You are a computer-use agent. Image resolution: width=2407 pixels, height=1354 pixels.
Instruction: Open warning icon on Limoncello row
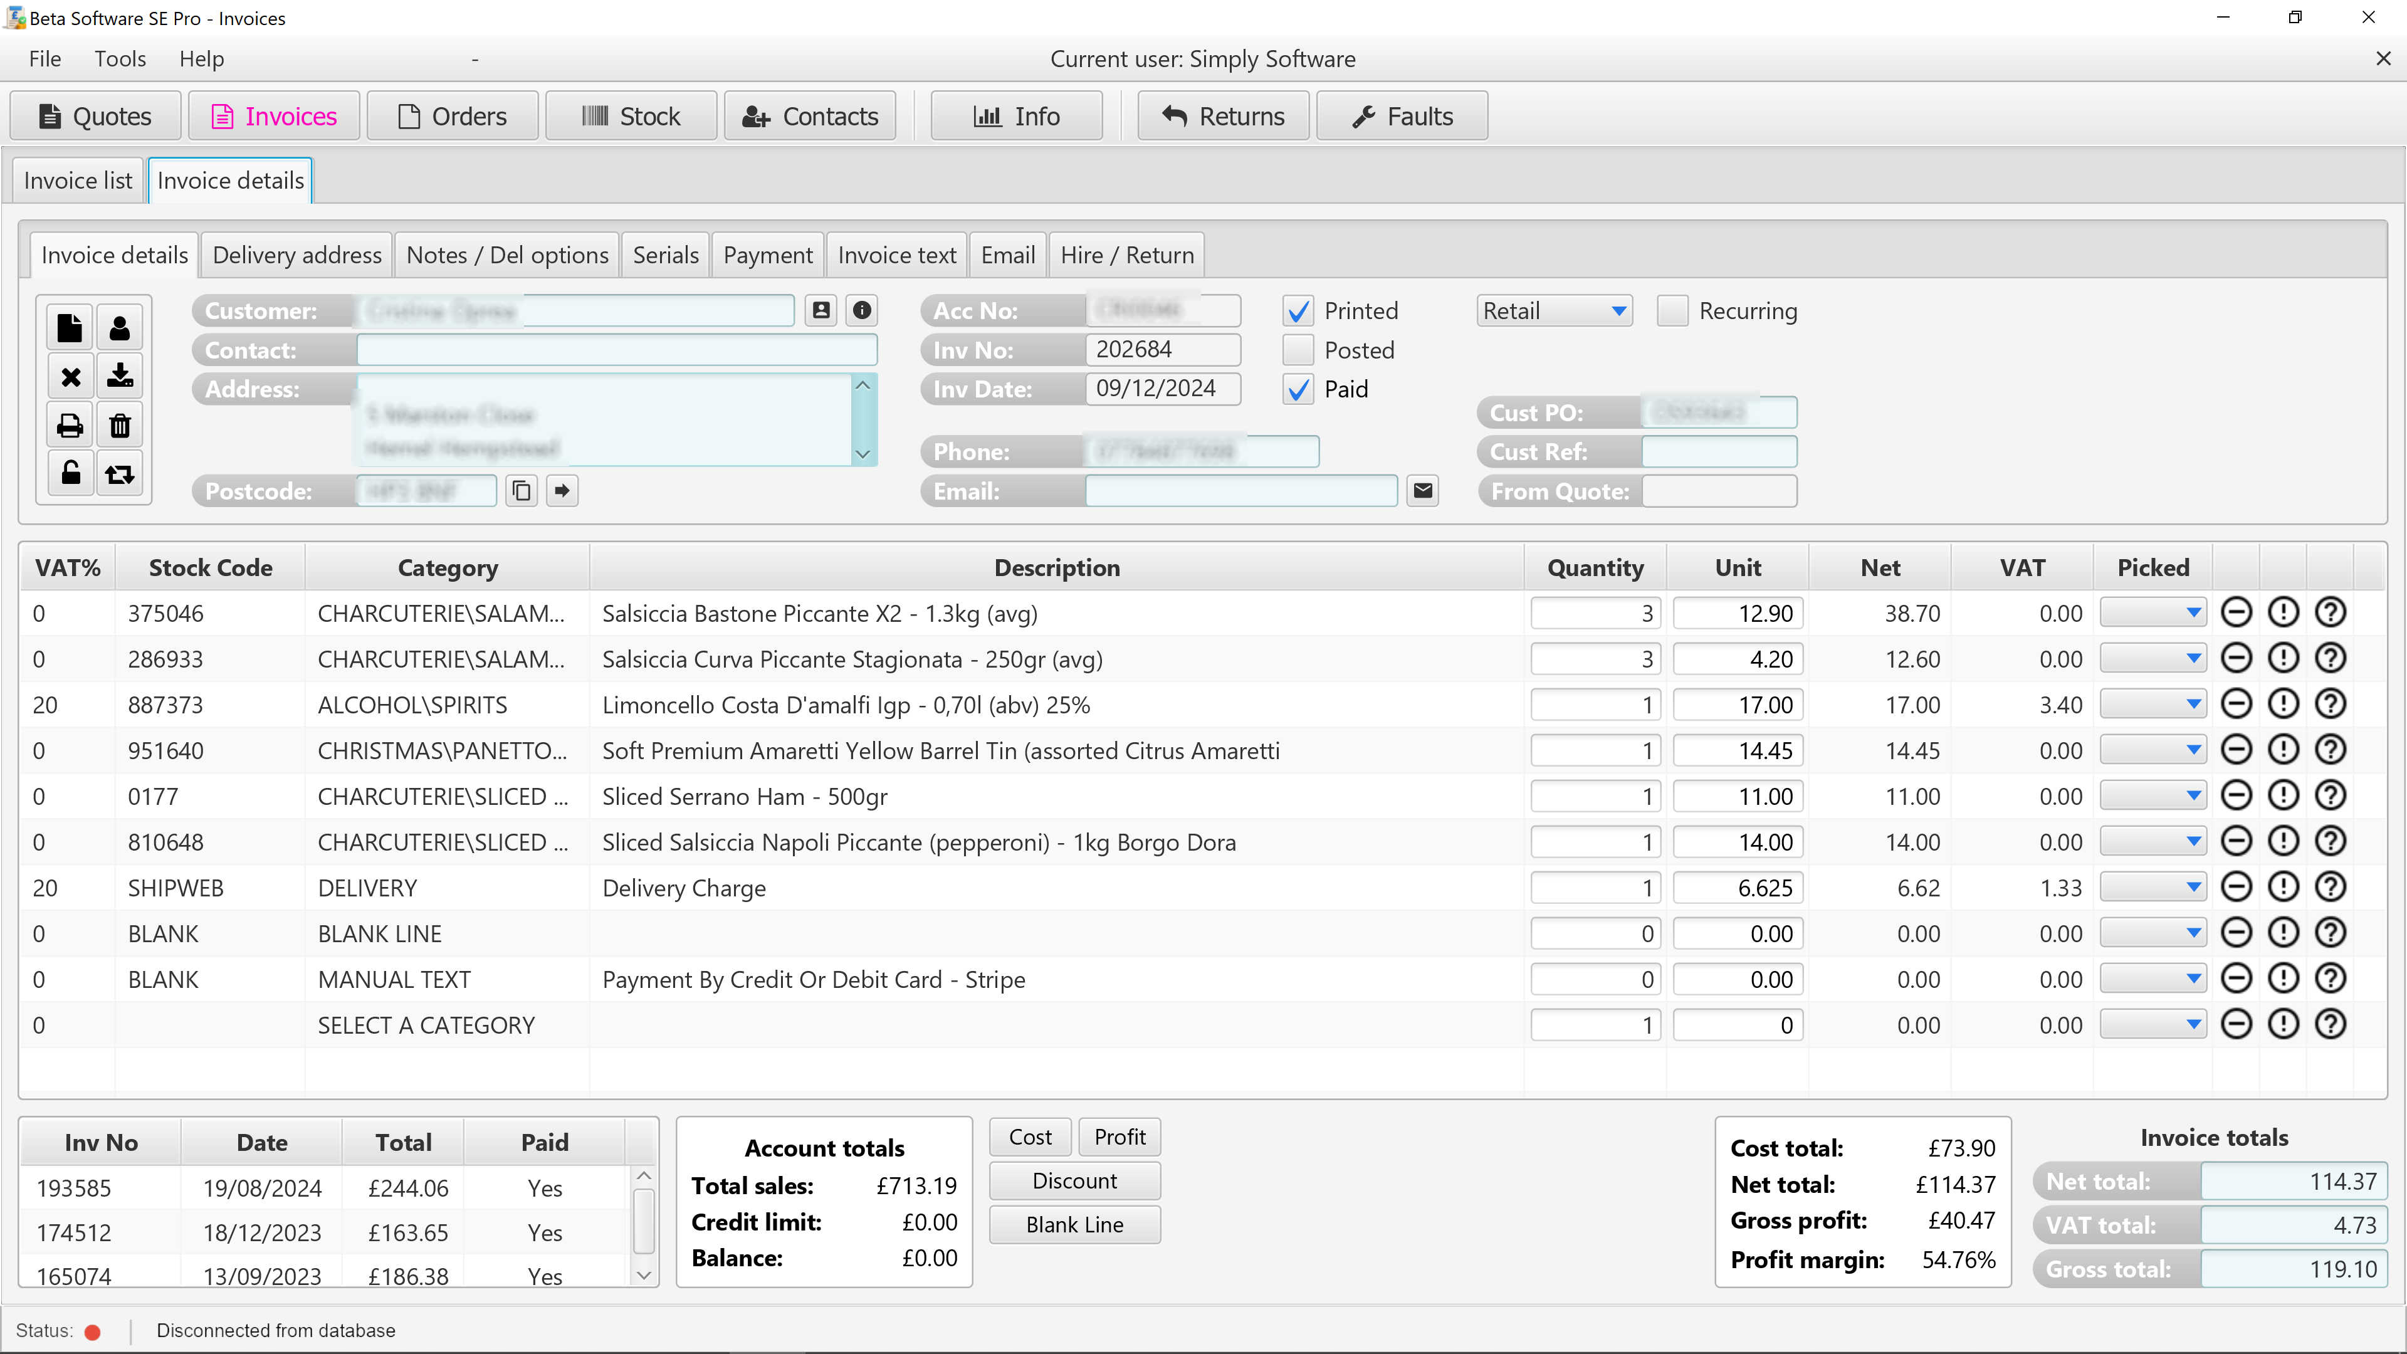click(x=2283, y=703)
